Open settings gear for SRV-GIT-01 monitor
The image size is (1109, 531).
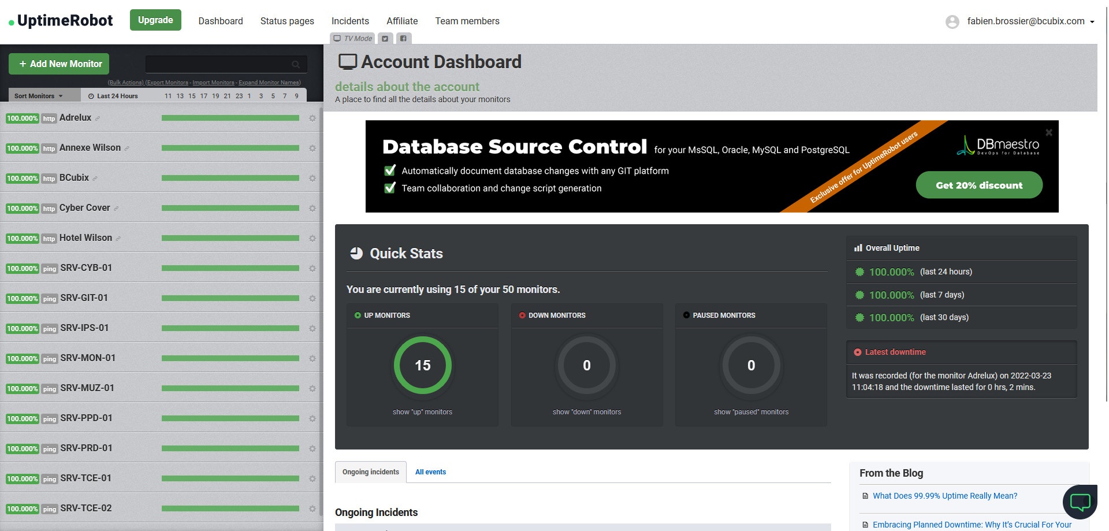tap(312, 299)
